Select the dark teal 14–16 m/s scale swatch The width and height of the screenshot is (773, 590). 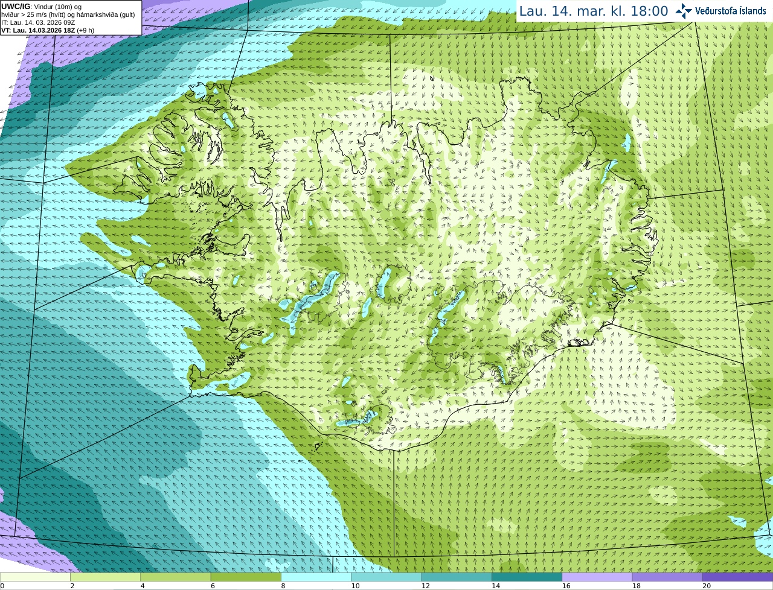pyautogui.click(x=527, y=577)
